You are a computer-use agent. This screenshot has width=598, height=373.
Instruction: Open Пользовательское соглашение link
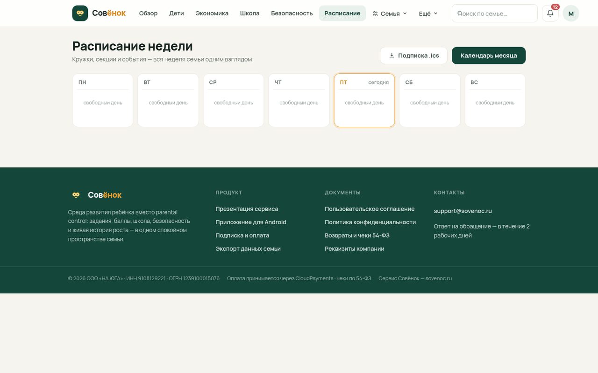tap(370, 209)
